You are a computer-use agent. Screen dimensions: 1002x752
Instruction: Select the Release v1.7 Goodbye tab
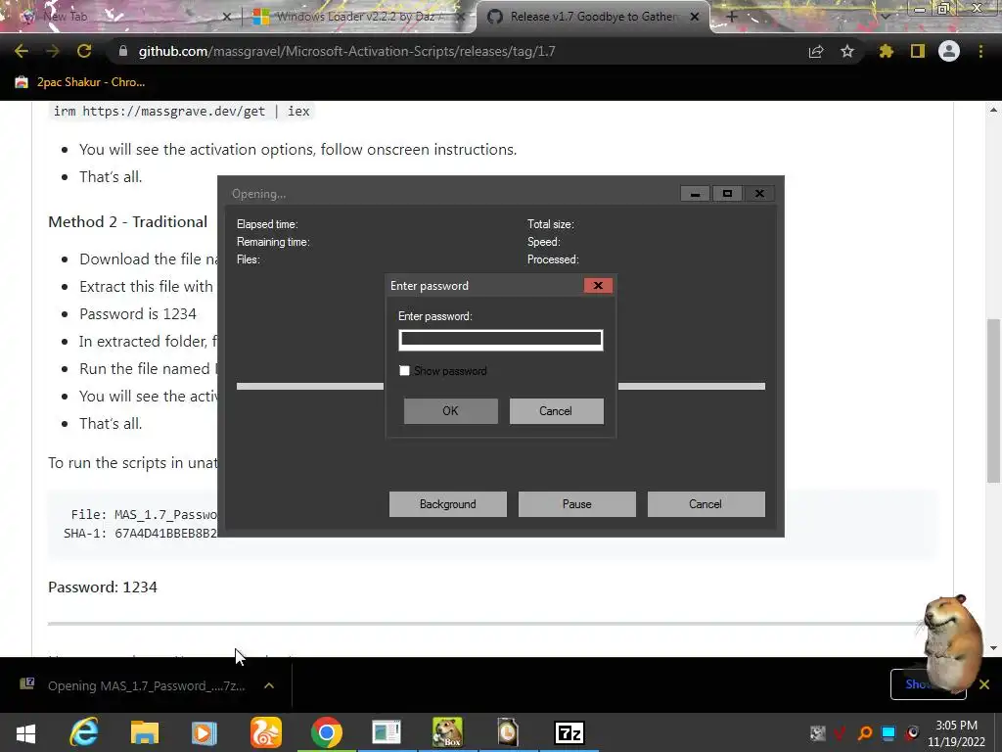tap(594, 17)
